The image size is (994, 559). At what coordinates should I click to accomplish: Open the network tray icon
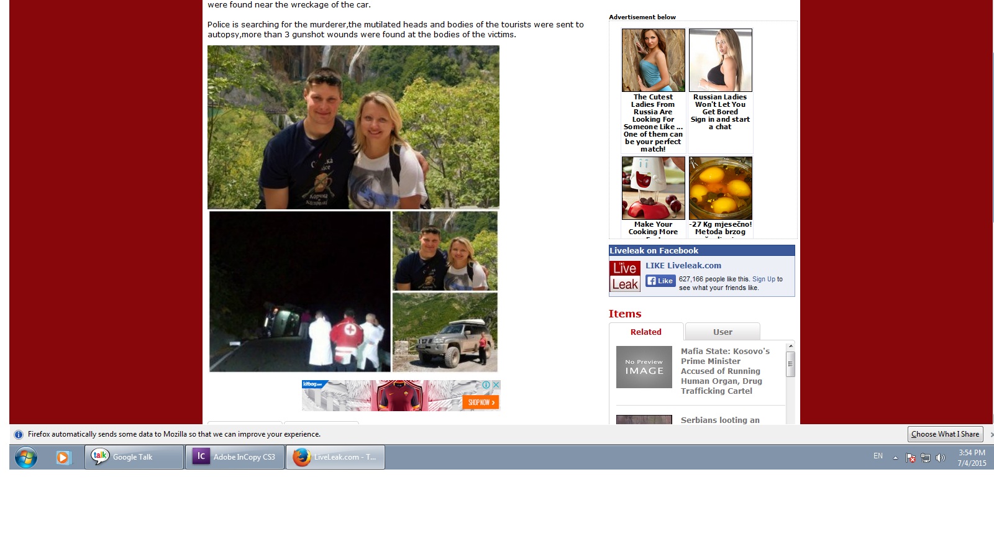click(x=926, y=458)
